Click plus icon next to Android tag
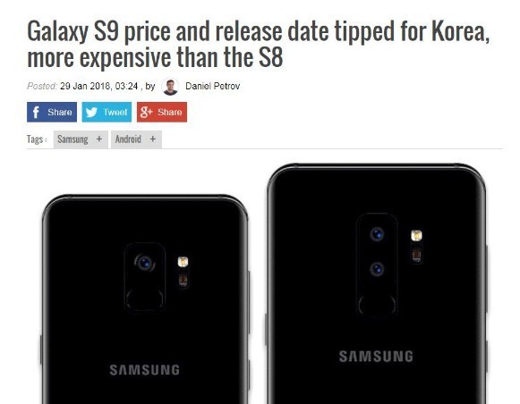This screenshot has width=520, height=404. [152, 139]
